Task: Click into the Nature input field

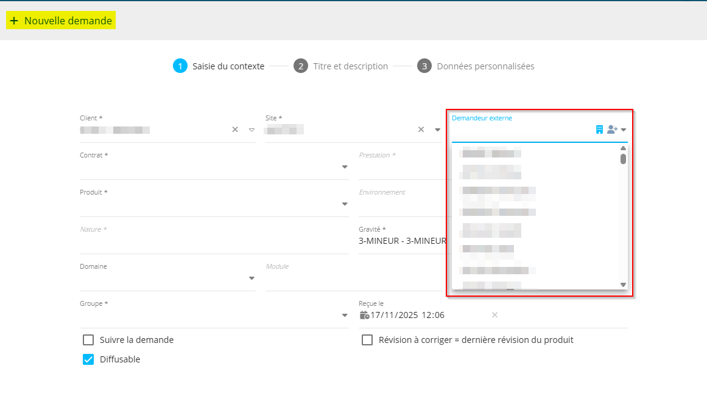Action: 213,243
